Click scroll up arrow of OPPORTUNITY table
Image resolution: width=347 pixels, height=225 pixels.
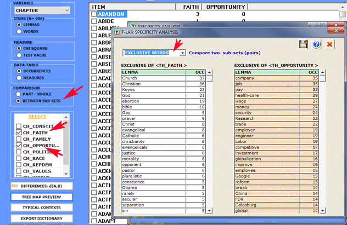tap(322, 72)
